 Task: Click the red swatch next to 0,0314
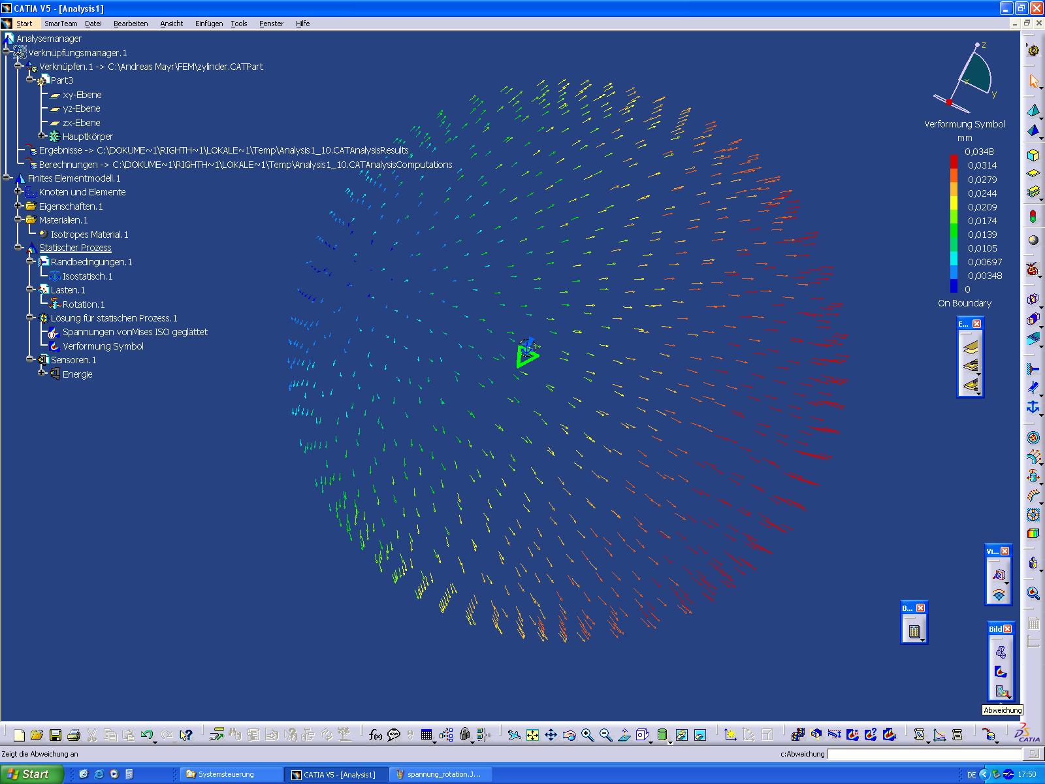click(954, 162)
